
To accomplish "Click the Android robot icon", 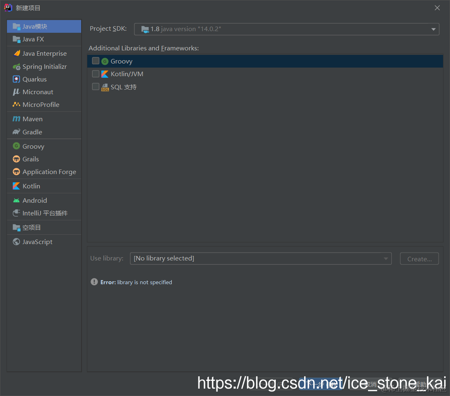I will tap(16, 200).
